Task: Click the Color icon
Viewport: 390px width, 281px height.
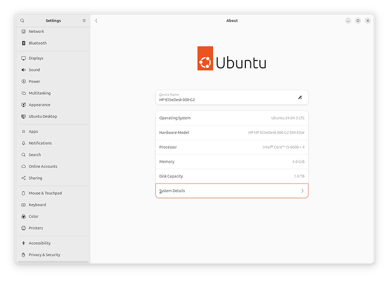Action: [x=23, y=217]
